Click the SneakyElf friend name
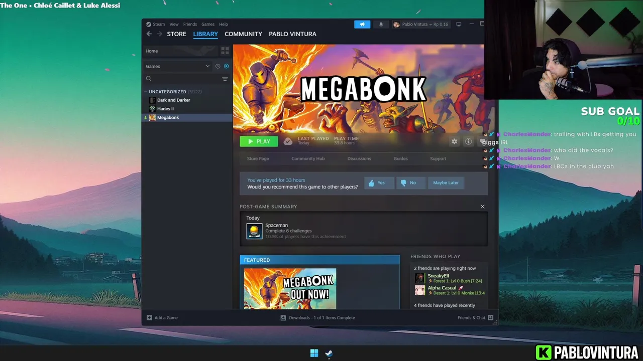 [x=439, y=276]
